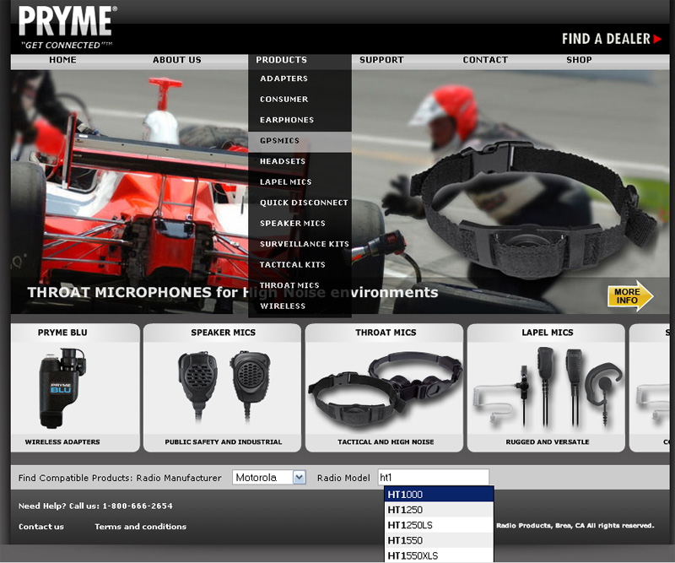Choose the highlighted GPSMICS entry
The width and height of the screenshot is (675, 563).
[x=300, y=141]
